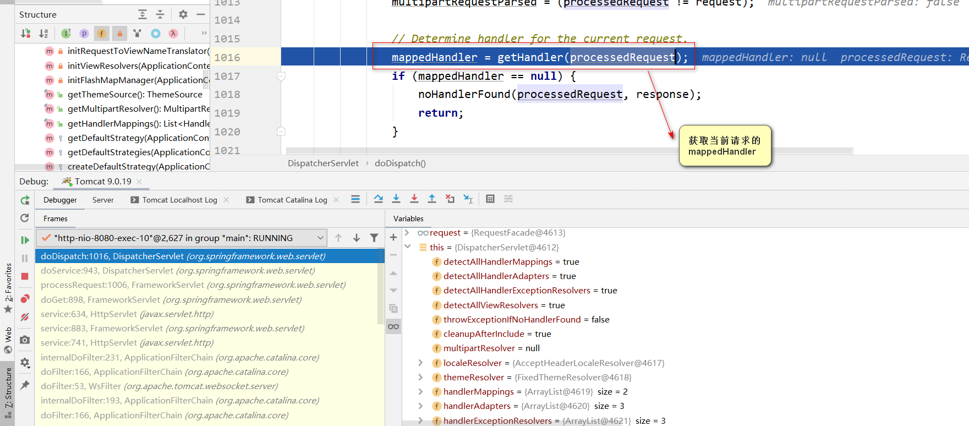Click doDispatch() breadcrumb
This screenshot has width=969, height=426.
click(400, 163)
